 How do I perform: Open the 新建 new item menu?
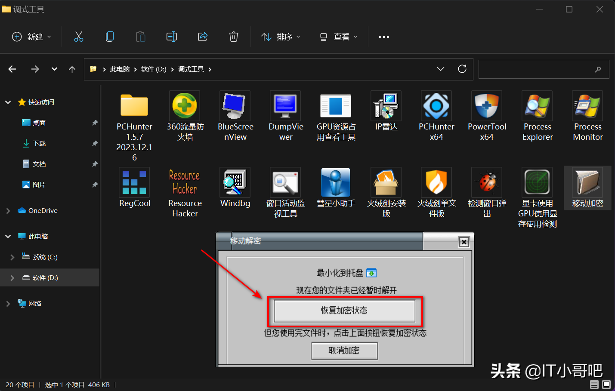pyautogui.click(x=31, y=37)
